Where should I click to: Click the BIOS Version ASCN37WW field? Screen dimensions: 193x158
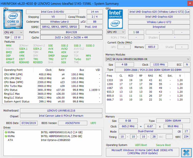coord(73,123)
